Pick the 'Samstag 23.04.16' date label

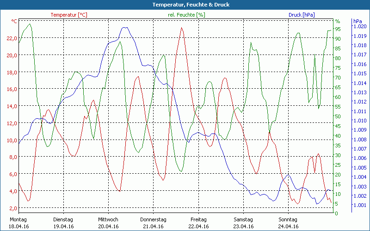click(x=243, y=223)
